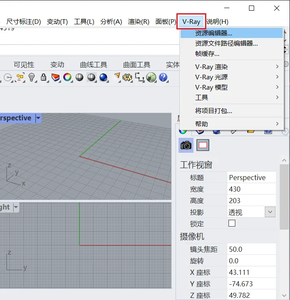Click the lightbulb hide objects icon
The image size is (290, 300).
[x=32, y=78]
